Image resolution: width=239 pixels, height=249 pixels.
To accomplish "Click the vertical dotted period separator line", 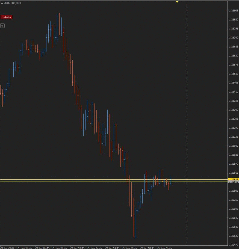I will 186,123.
